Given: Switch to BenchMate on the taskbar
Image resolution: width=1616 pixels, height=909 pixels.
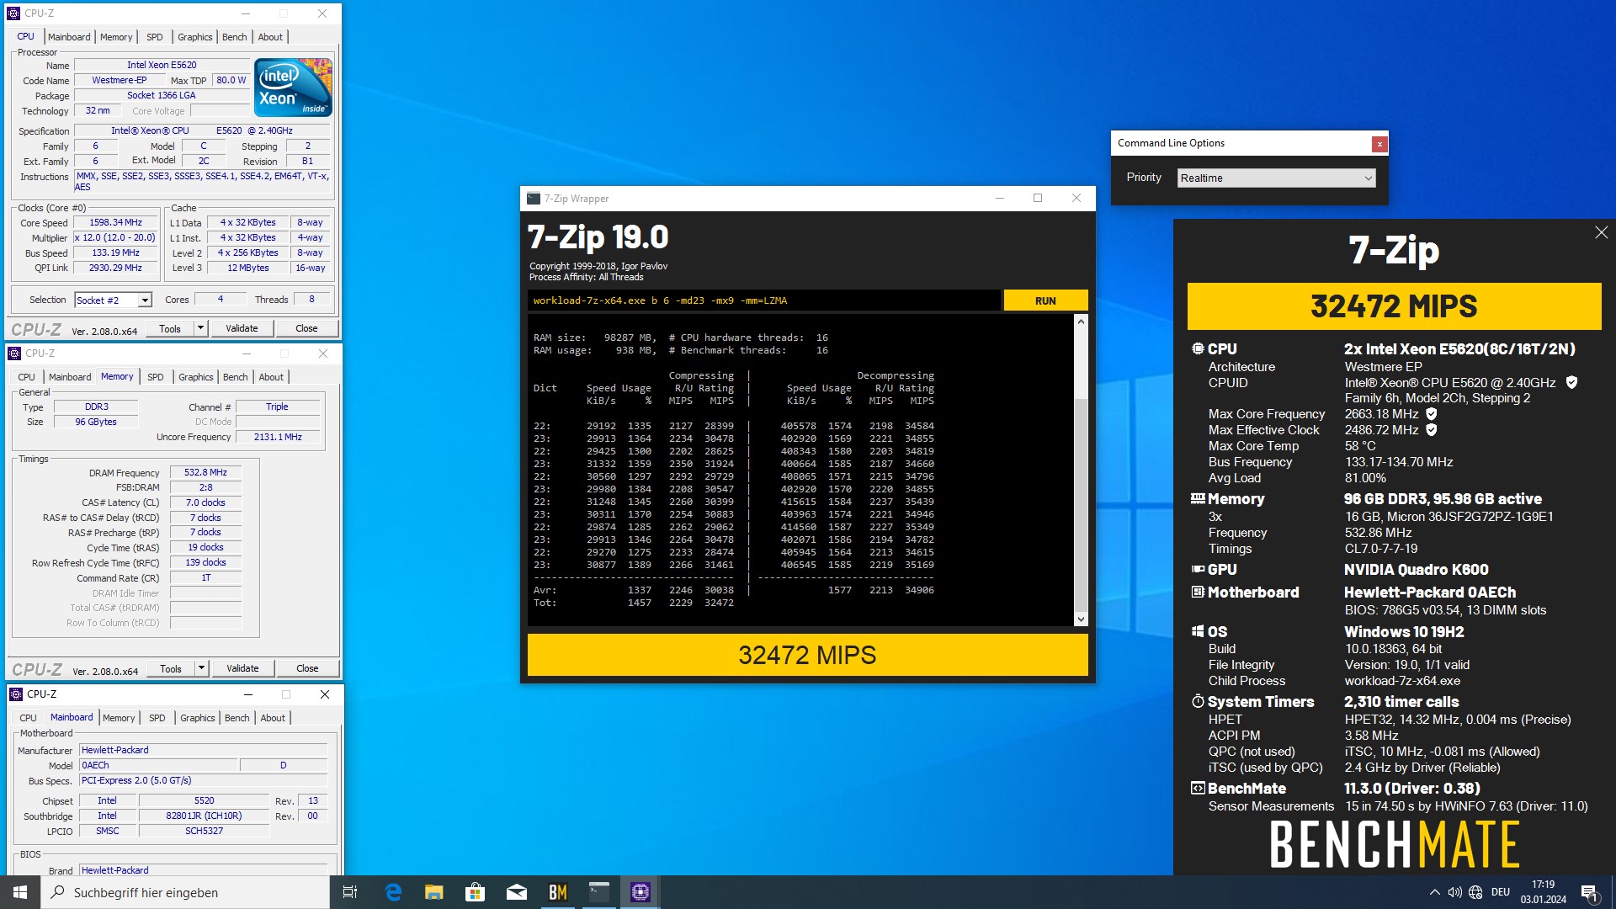Looking at the screenshot, I should click(558, 892).
